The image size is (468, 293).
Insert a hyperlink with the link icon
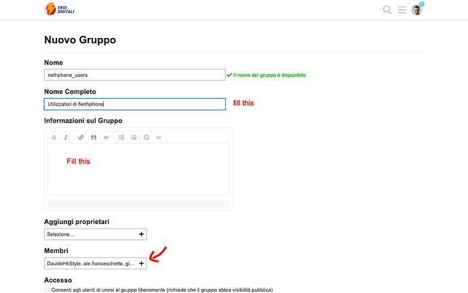[x=81, y=137]
